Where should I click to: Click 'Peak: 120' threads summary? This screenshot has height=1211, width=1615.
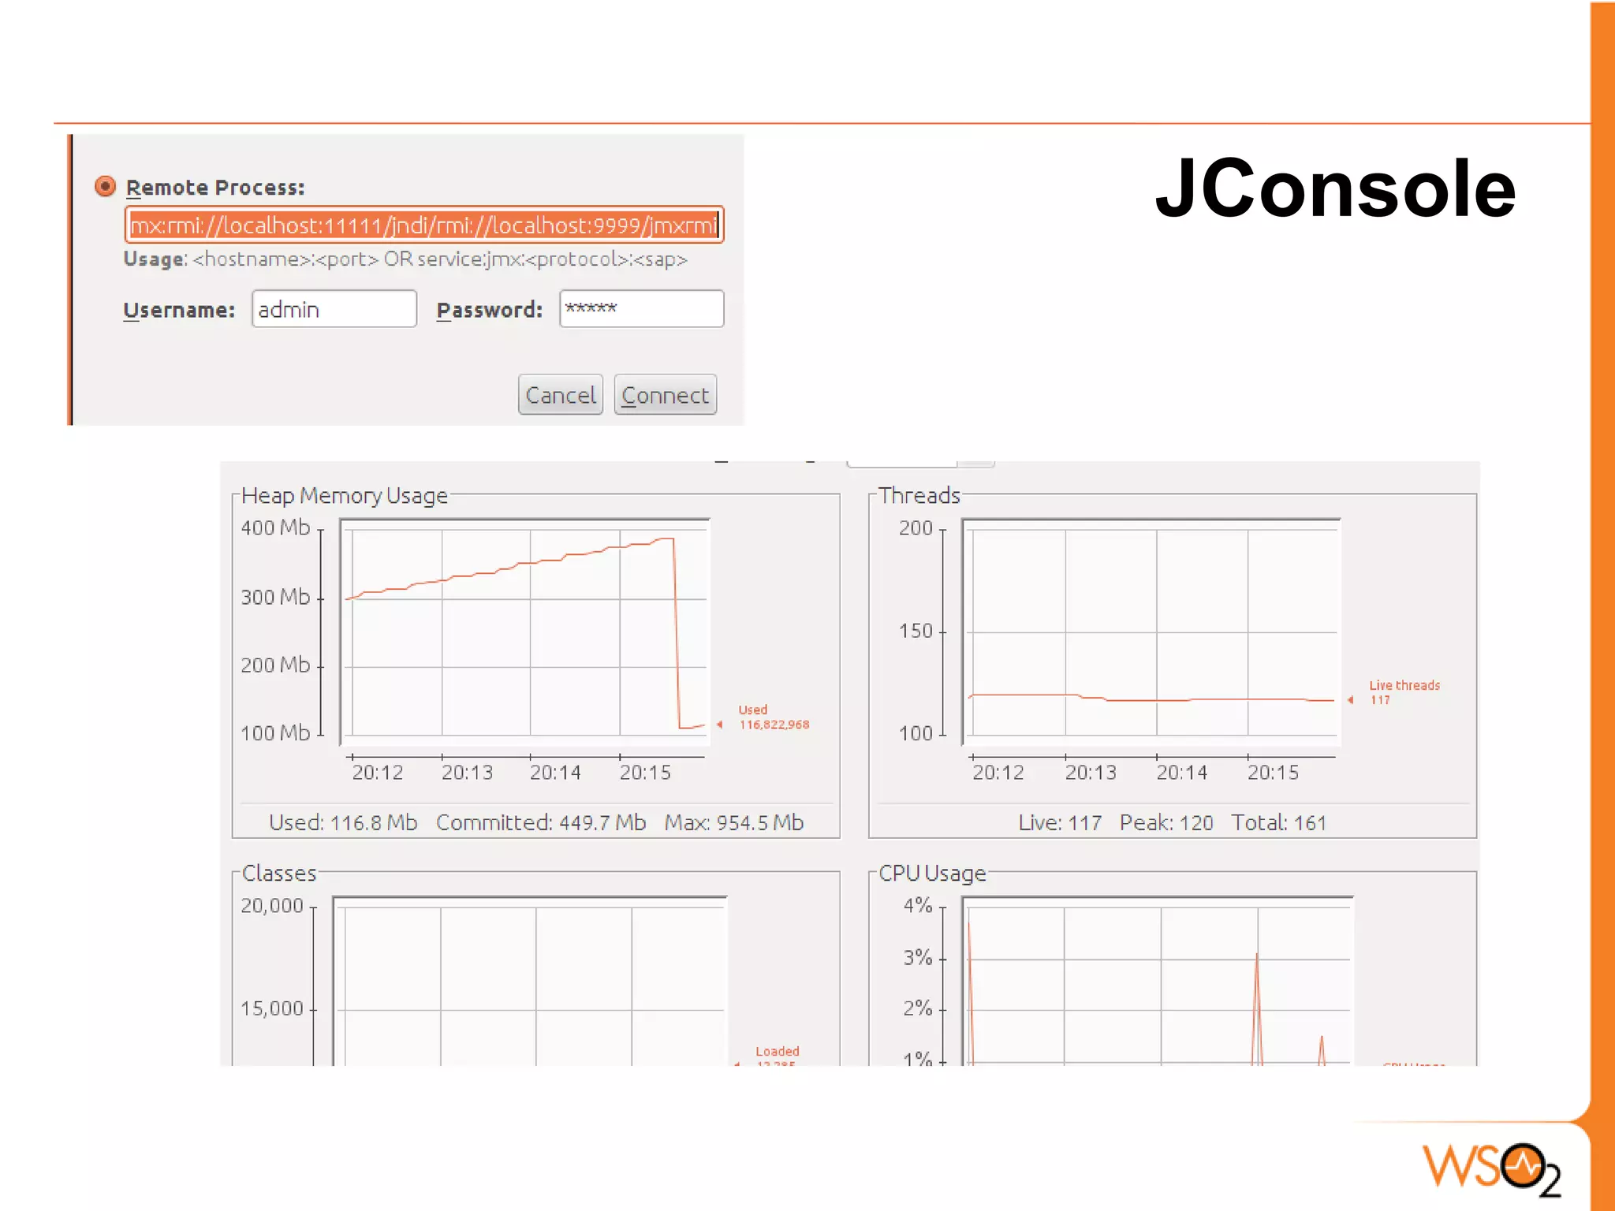point(1166,822)
